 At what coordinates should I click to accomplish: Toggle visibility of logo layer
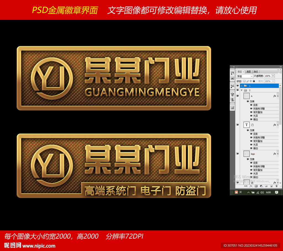click(x=237, y=154)
